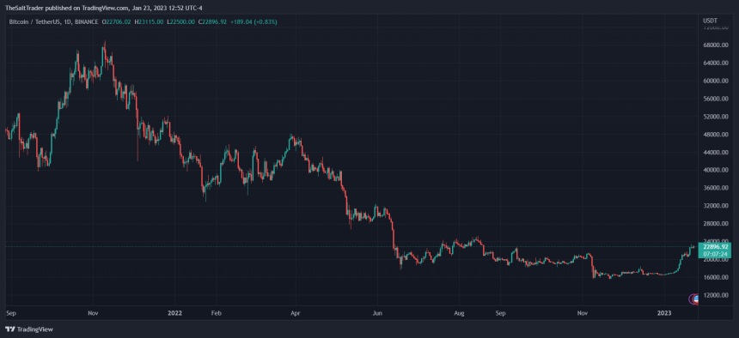Select the 56000.00 price axis label
The width and height of the screenshot is (739, 338).
pos(716,99)
